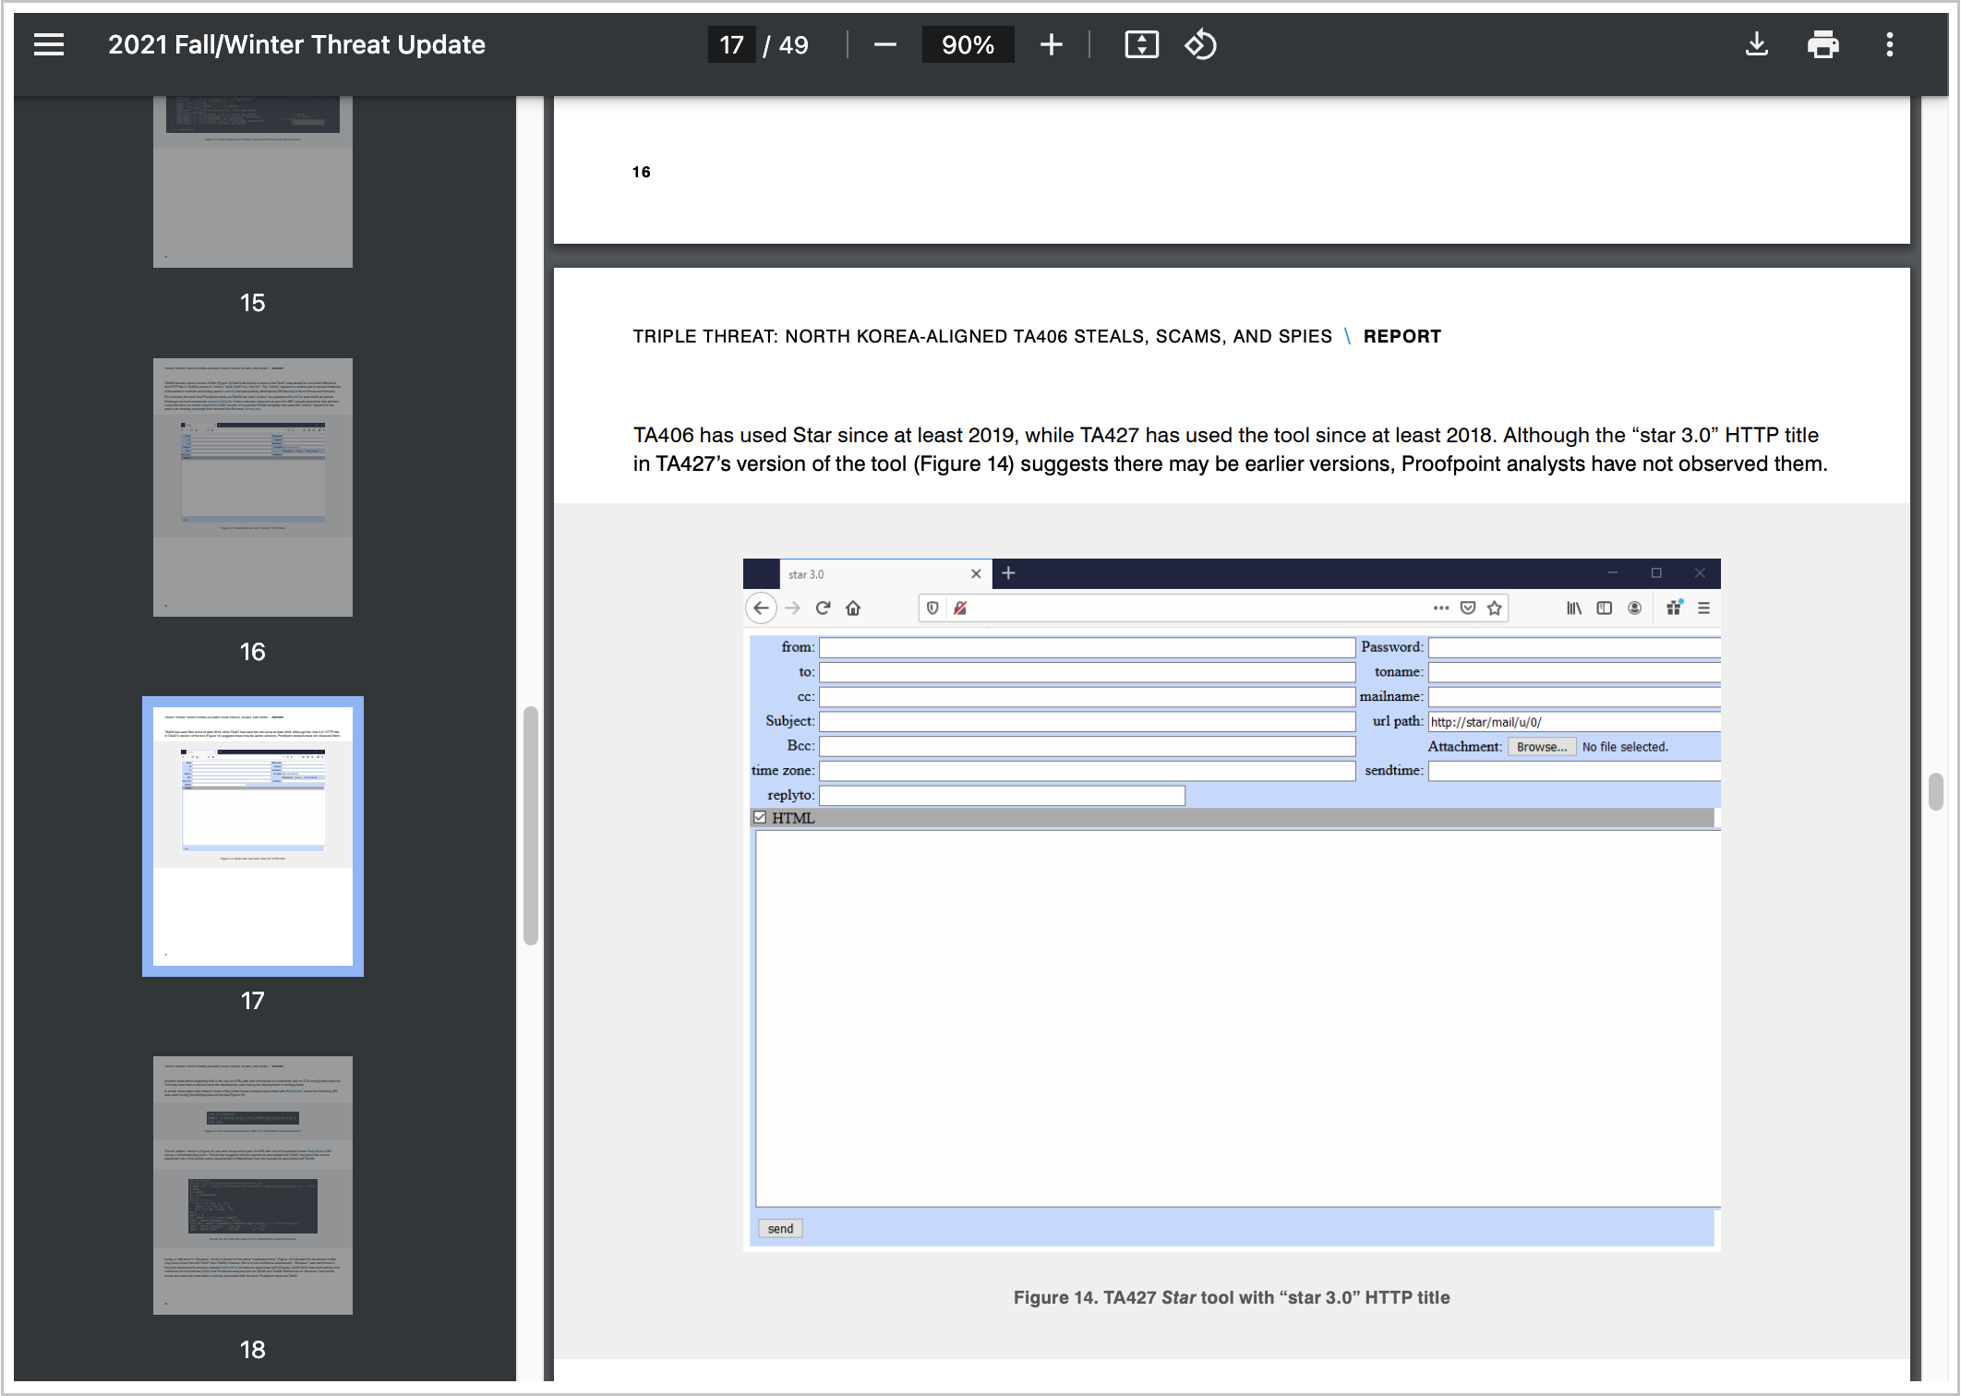
Task: Click the 'REPORT' header text
Action: (1402, 336)
